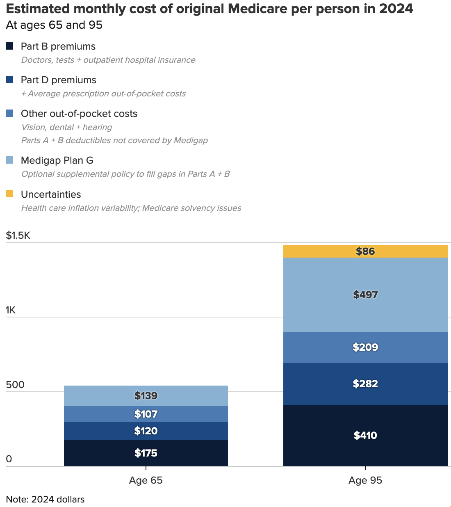Click the Part B premiums legend swatch
Viewport: 451px width, 507px height.
click(x=9, y=46)
